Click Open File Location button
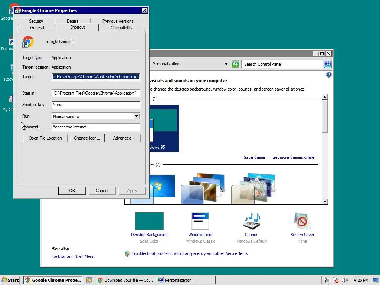 45,138
